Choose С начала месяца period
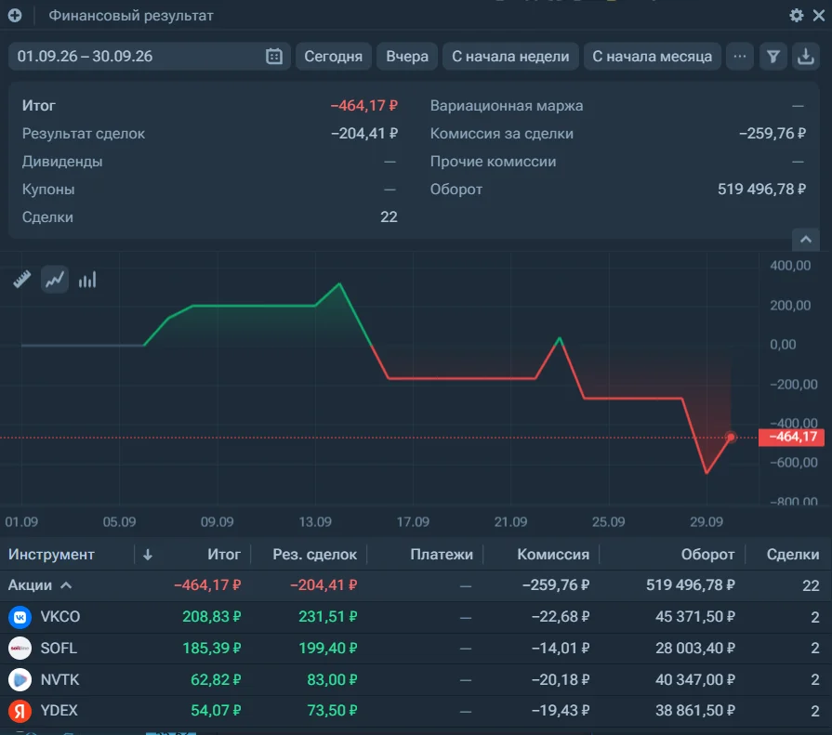The image size is (832, 735). coord(653,56)
